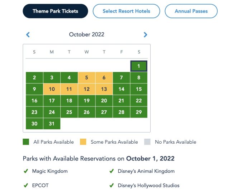Choose October 10 partially available date
The image size is (251, 196).
point(52,89)
